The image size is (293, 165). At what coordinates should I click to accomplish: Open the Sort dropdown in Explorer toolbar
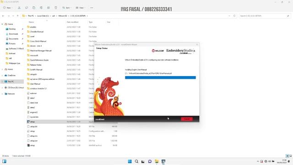[x=66, y=8]
